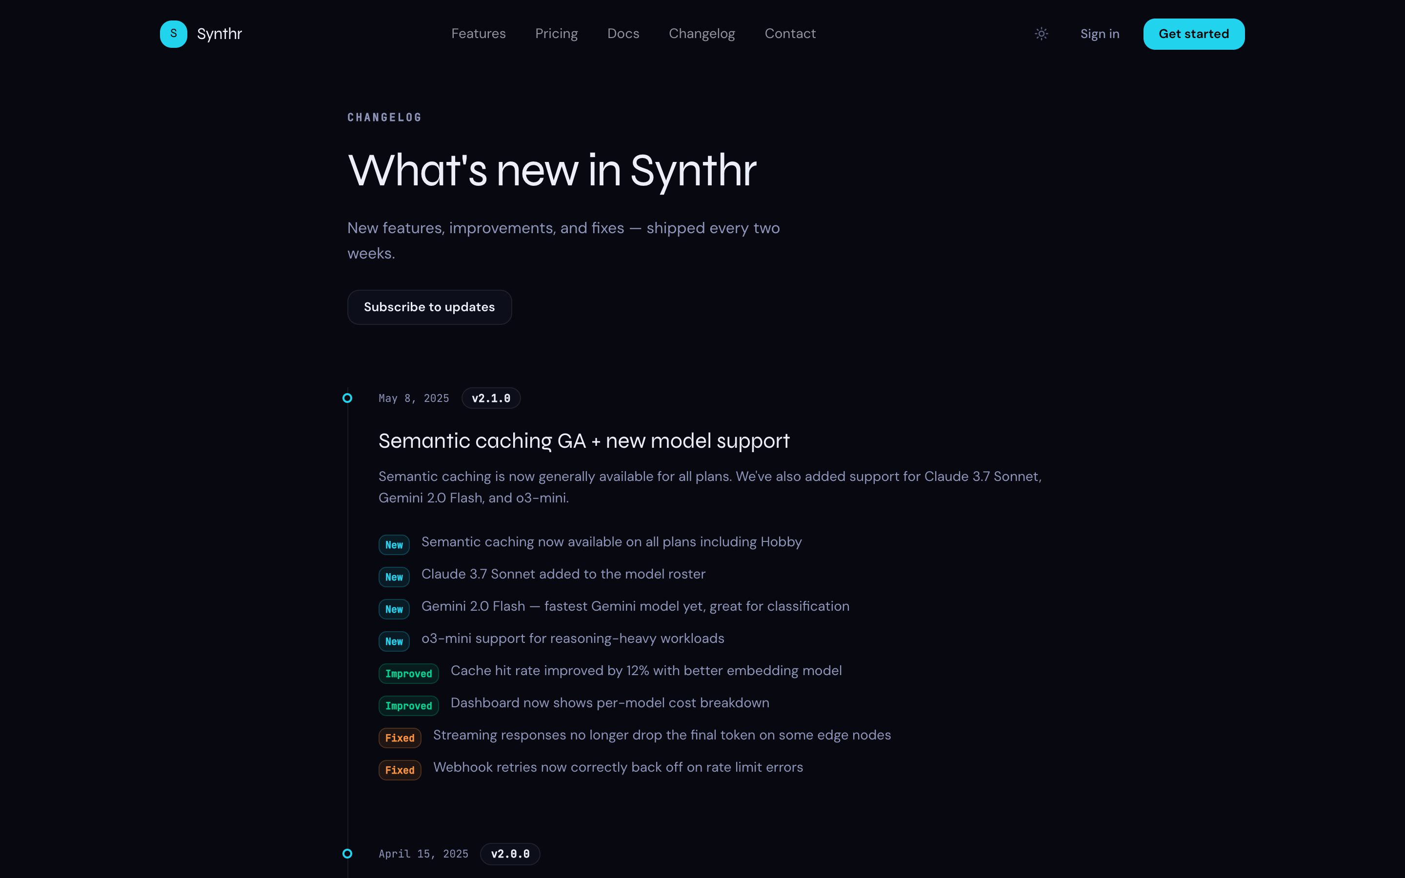This screenshot has height=878, width=1405.
Task: Click the Synthr brand name text
Action: [220, 34]
